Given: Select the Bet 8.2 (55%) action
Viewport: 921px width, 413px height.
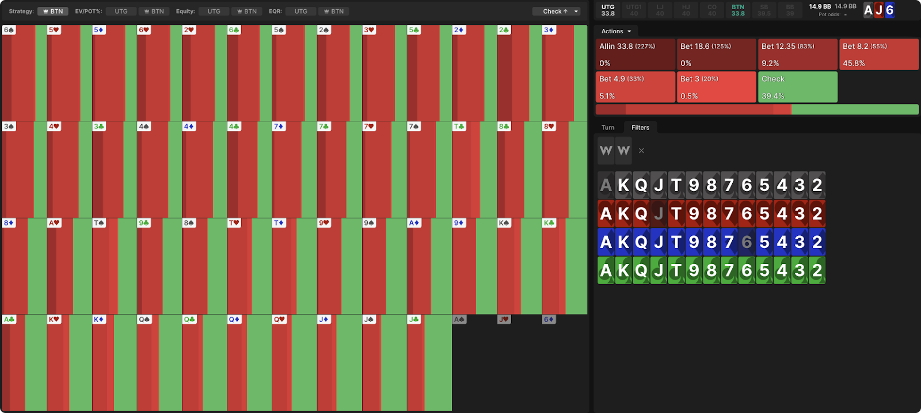Looking at the screenshot, I should (878, 54).
